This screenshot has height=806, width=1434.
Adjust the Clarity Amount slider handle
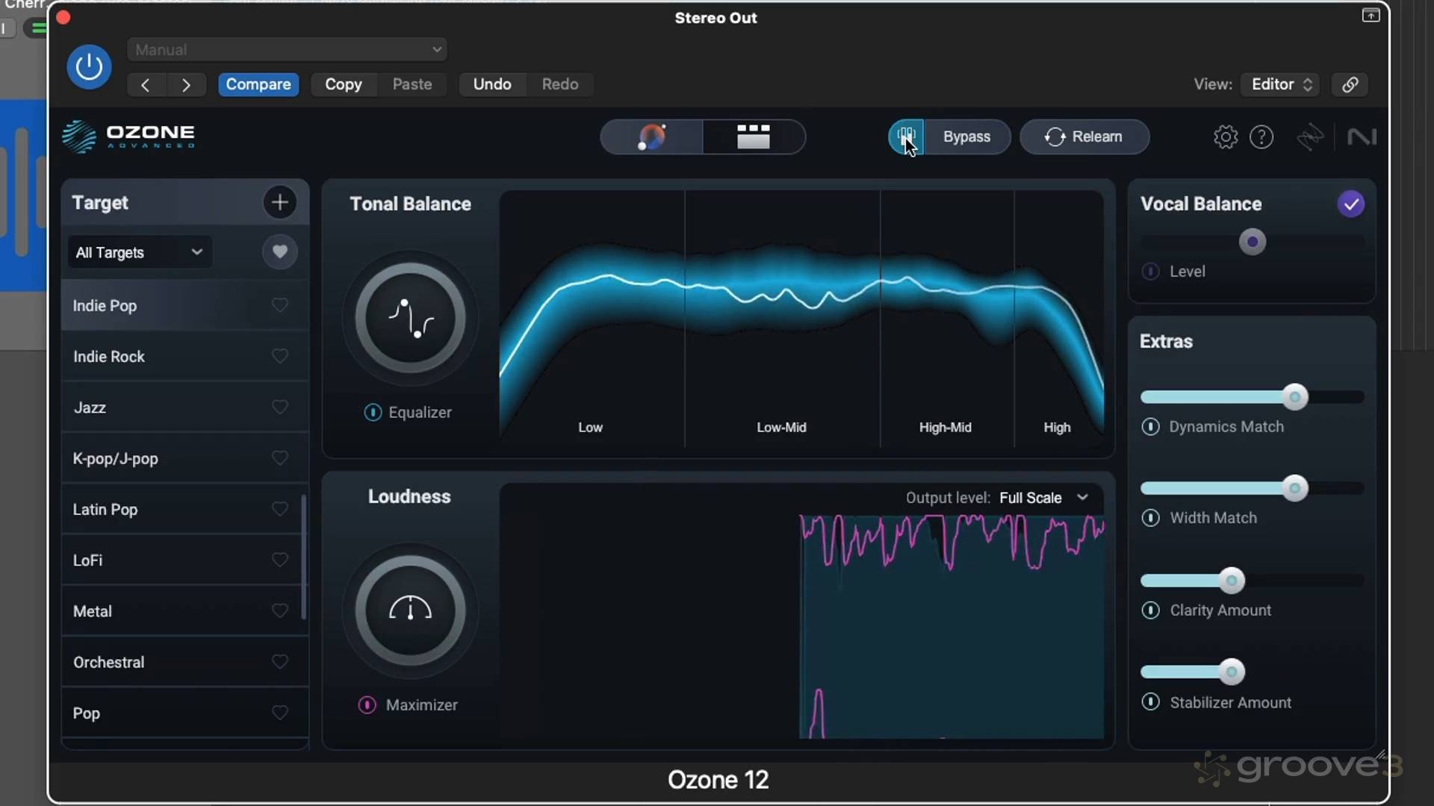coord(1232,581)
